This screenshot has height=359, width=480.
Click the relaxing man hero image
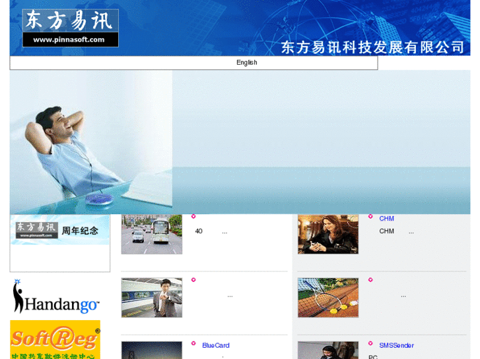(91, 142)
